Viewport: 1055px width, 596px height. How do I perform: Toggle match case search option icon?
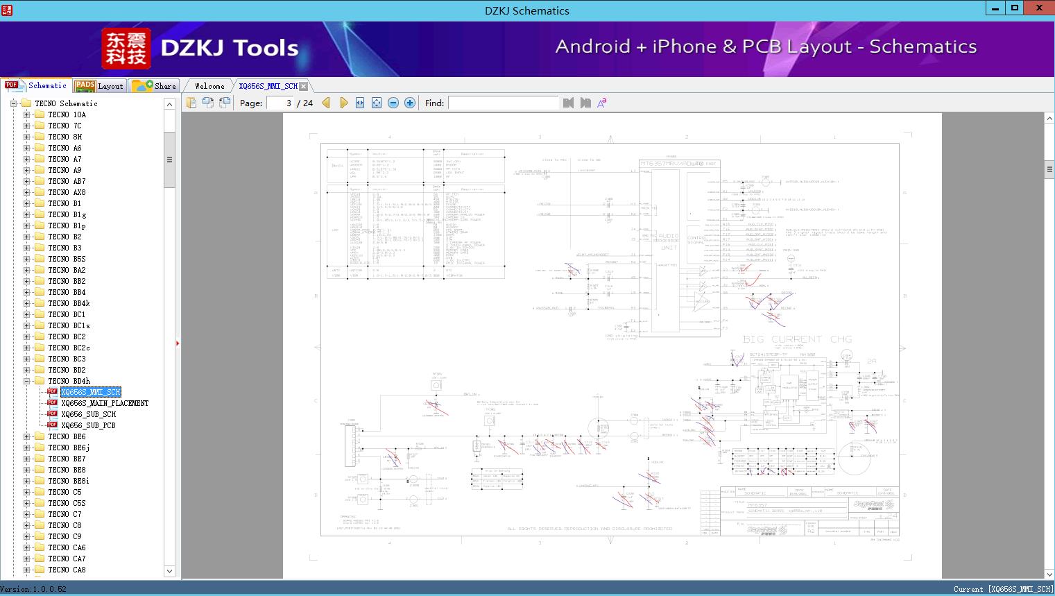[602, 103]
